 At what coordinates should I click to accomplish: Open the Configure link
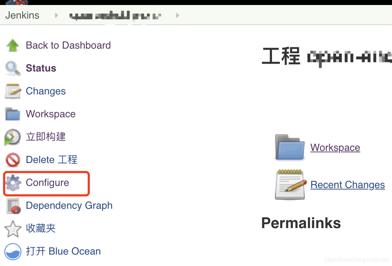tap(48, 183)
